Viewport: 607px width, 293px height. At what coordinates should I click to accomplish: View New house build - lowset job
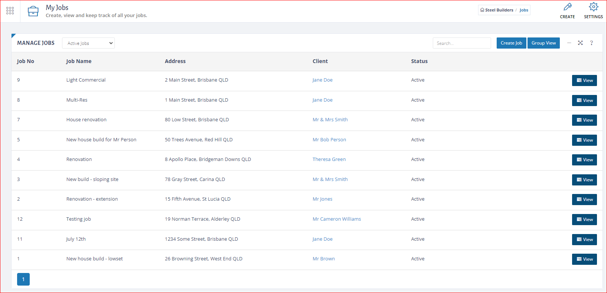[x=584, y=259]
